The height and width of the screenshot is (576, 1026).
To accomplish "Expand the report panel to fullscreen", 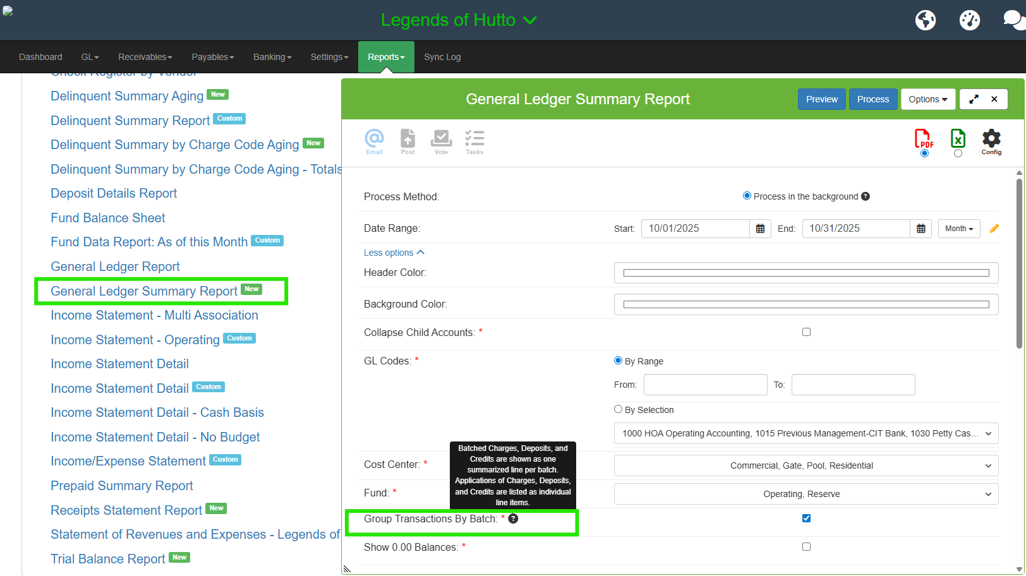I will tap(974, 99).
